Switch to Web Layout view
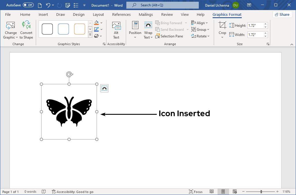This screenshot has height=195, width=296. point(235,191)
